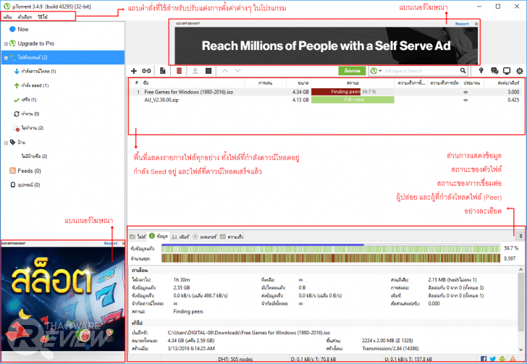Switch to the Speed tab in detail pane
The image size is (527, 364).
tap(231, 237)
